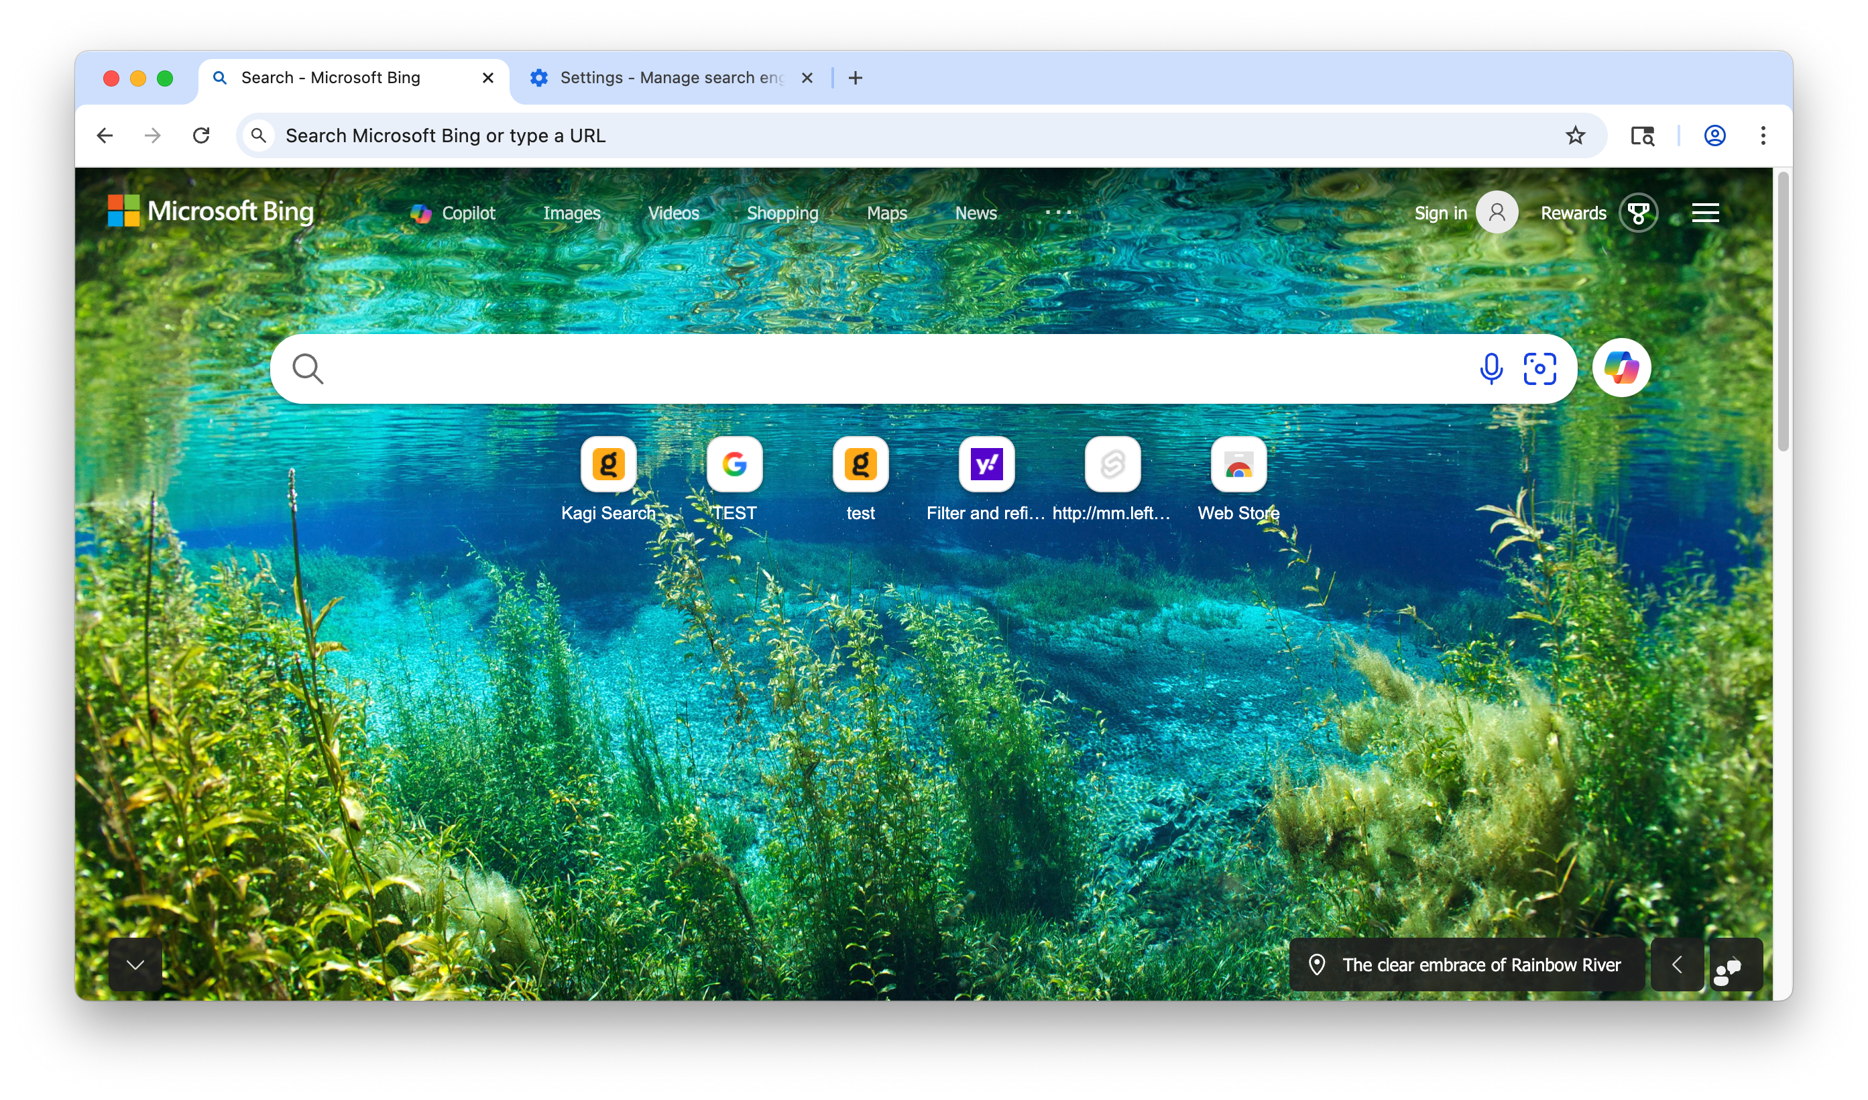
Task: Click the microphone voice search icon
Action: click(x=1491, y=369)
